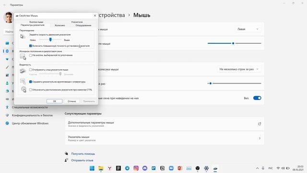Image resolution: width=307 pixels, height=173 pixels.
Task: Open Telegram from the taskbar
Action: 127,168
